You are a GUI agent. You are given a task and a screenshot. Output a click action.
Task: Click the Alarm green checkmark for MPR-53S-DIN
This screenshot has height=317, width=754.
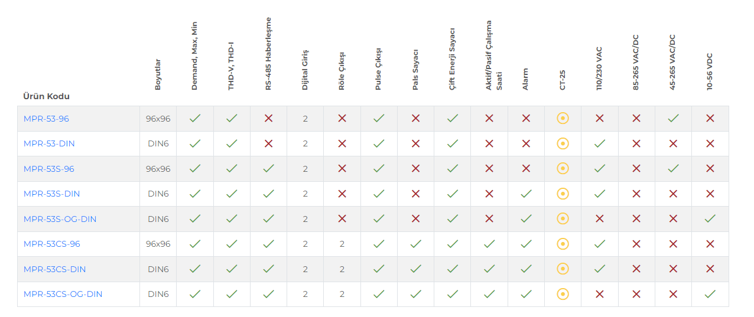pos(526,194)
